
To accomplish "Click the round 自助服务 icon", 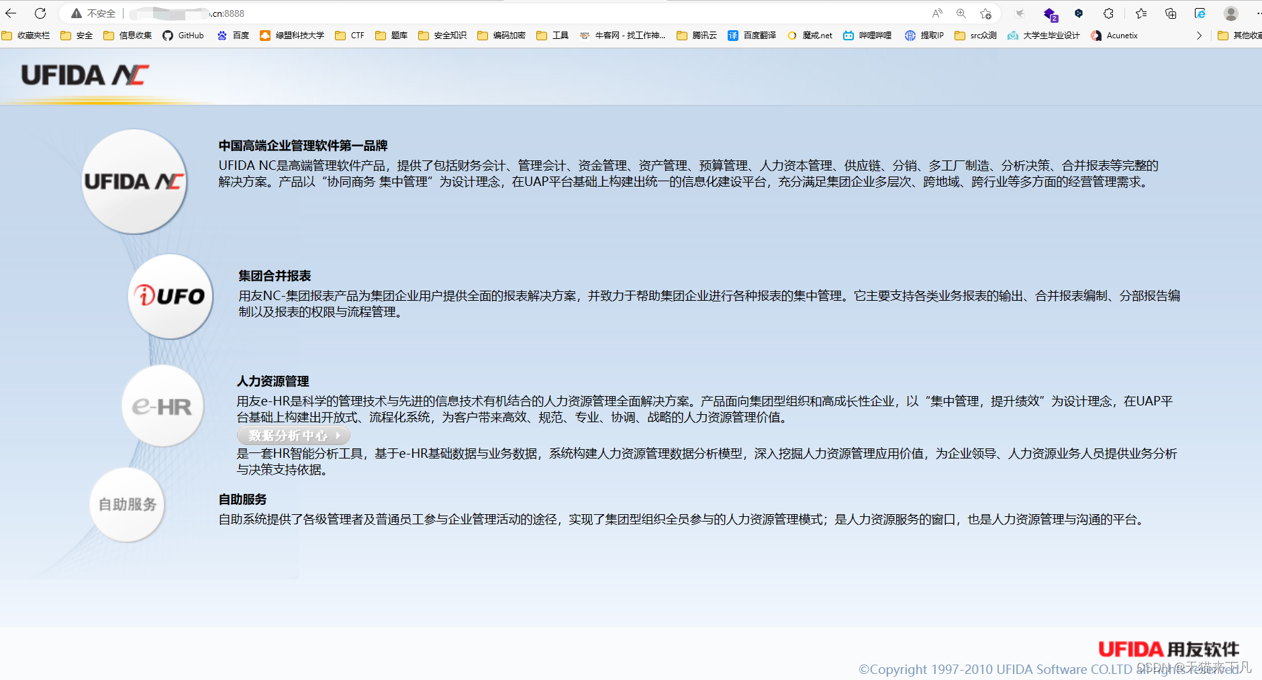I will pos(128,504).
